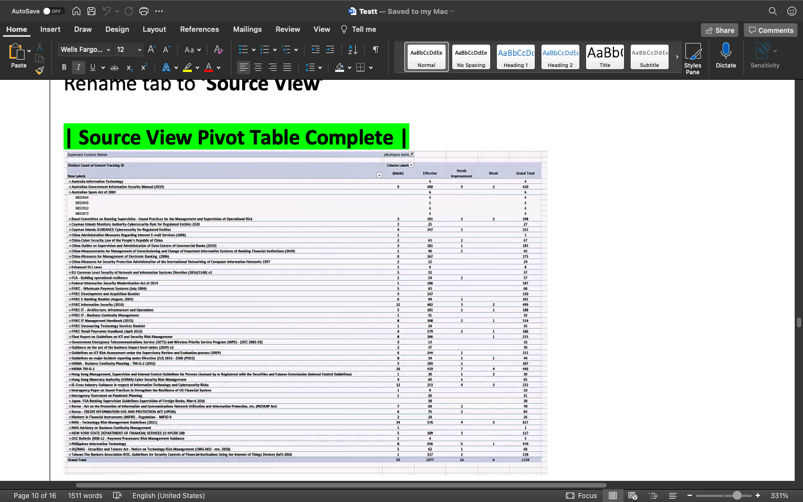Open the Styles Pane

pyautogui.click(x=693, y=59)
